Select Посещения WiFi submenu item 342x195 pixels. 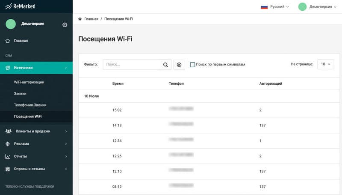(x=28, y=116)
